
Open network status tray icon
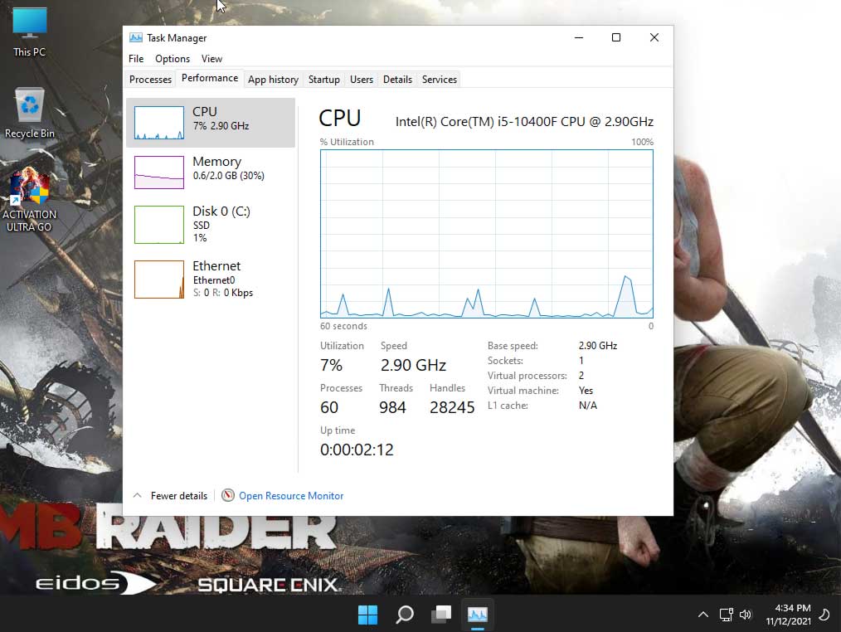tap(727, 615)
